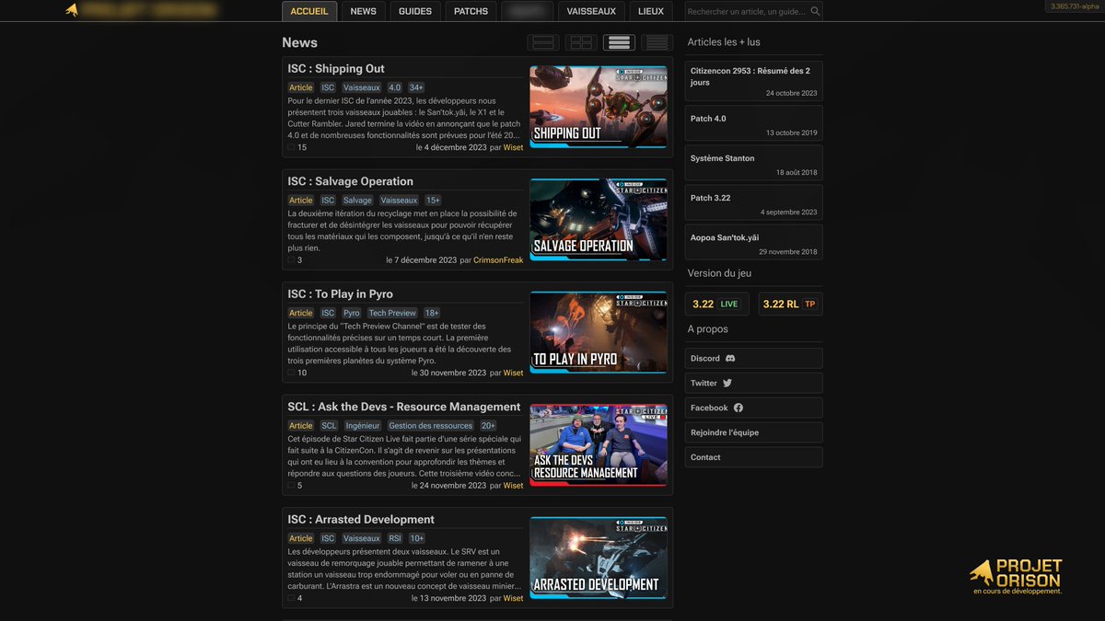Open the Salvage Operation thumbnail

599,220
